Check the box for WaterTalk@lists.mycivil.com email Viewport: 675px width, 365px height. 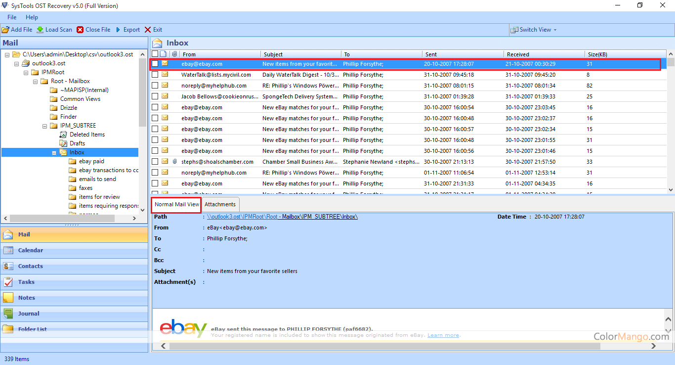point(155,75)
